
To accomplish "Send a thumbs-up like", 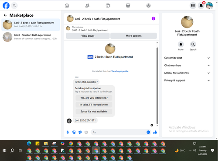I will coord(155,132).
